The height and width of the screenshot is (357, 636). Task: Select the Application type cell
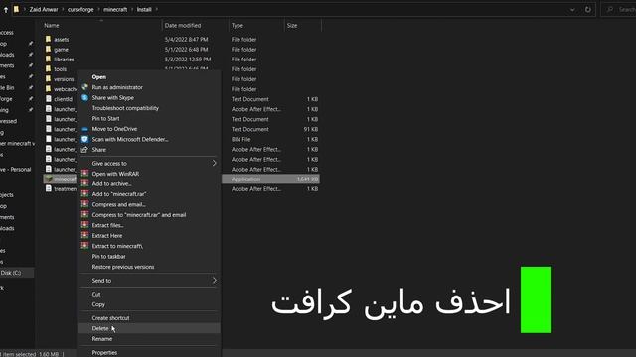click(x=245, y=178)
